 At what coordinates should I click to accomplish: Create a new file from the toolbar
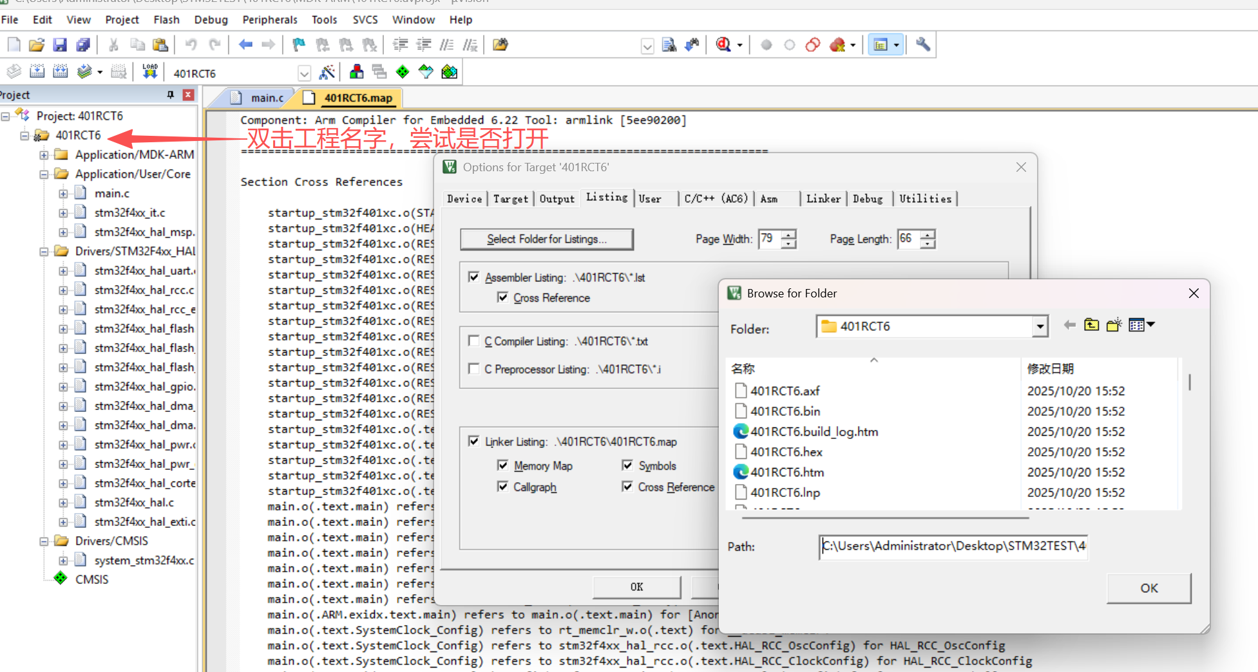(x=14, y=44)
